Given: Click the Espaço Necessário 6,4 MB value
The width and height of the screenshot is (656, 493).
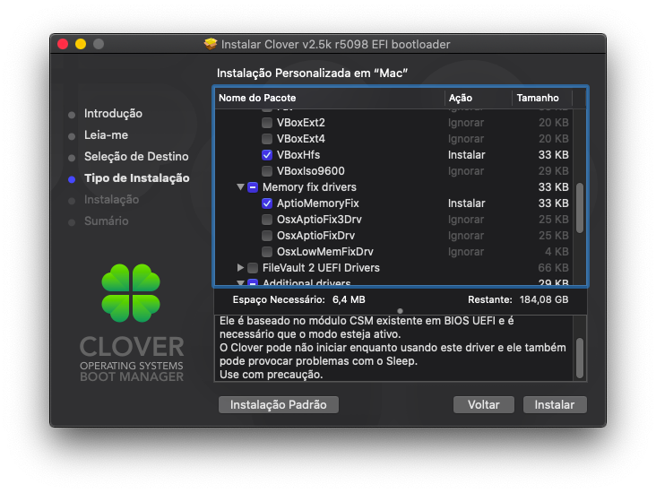Looking at the screenshot, I should pos(349,299).
